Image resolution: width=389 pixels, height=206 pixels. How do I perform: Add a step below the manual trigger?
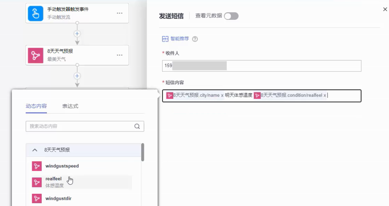77,34
